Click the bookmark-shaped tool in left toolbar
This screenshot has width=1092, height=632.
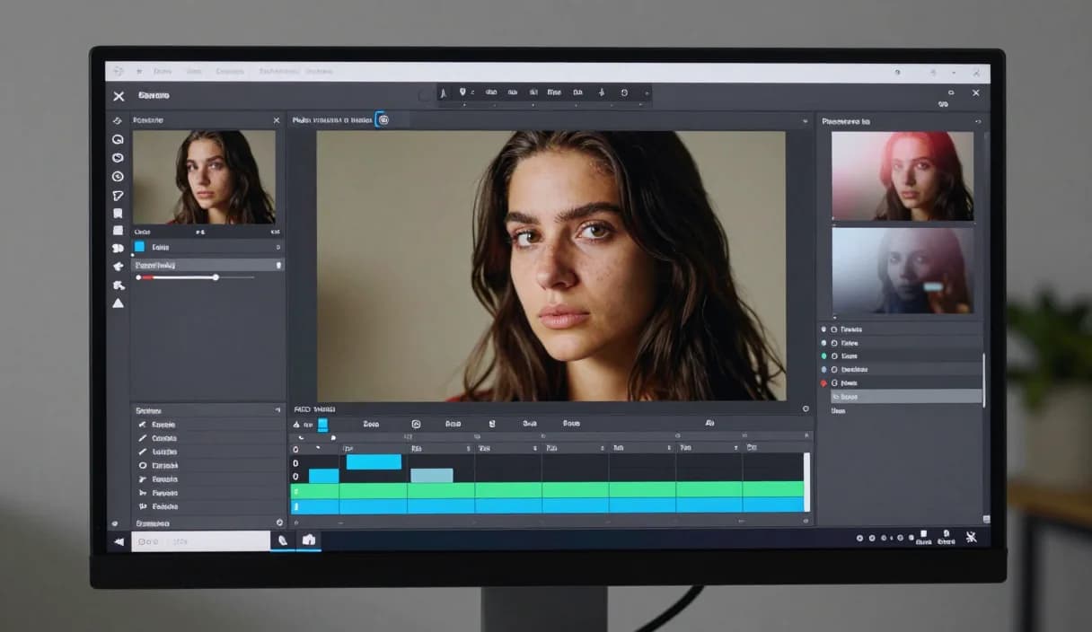[x=118, y=214]
